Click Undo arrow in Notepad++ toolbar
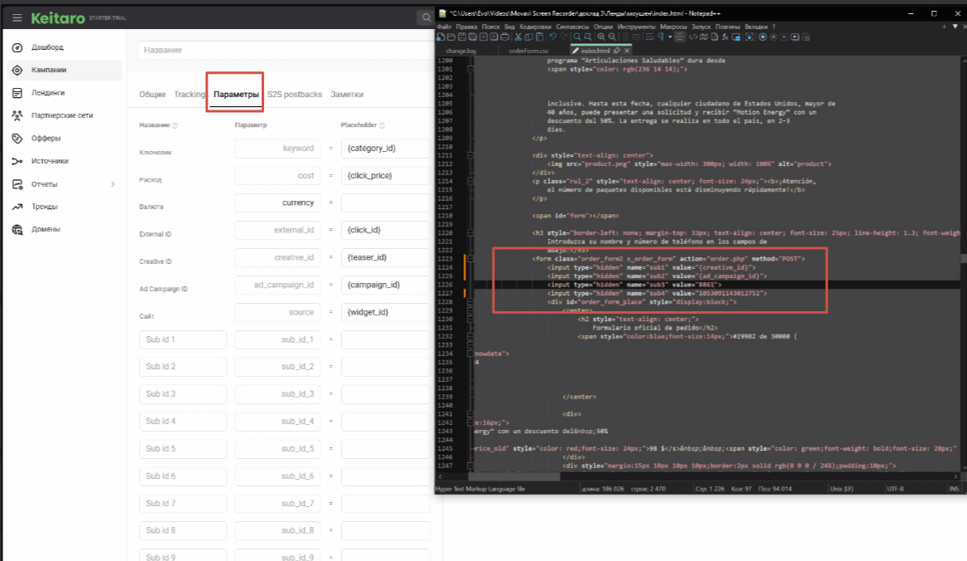Viewport: 967px width, 561px height. (551, 37)
